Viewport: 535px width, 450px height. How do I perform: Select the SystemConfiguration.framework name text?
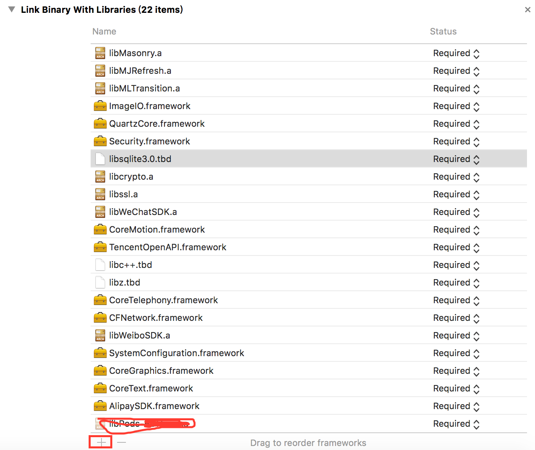tap(177, 353)
